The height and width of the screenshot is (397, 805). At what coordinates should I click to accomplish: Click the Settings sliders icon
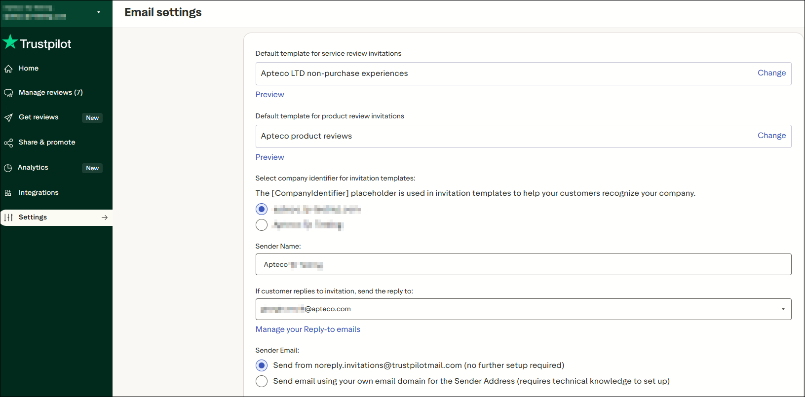point(8,217)
